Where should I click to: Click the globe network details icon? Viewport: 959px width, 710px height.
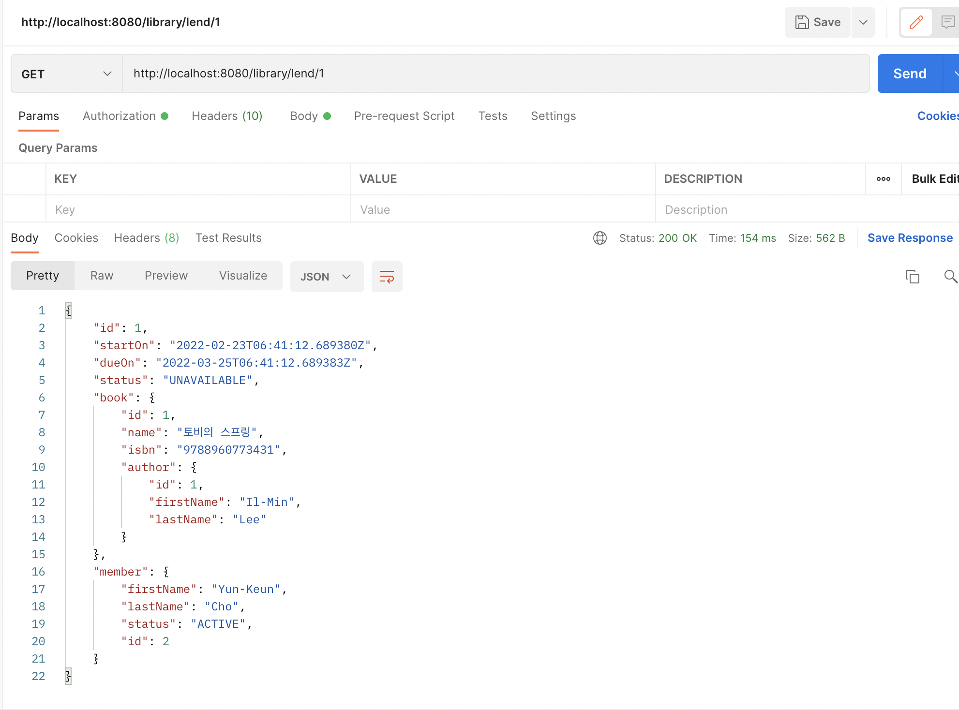pos(600,238)
